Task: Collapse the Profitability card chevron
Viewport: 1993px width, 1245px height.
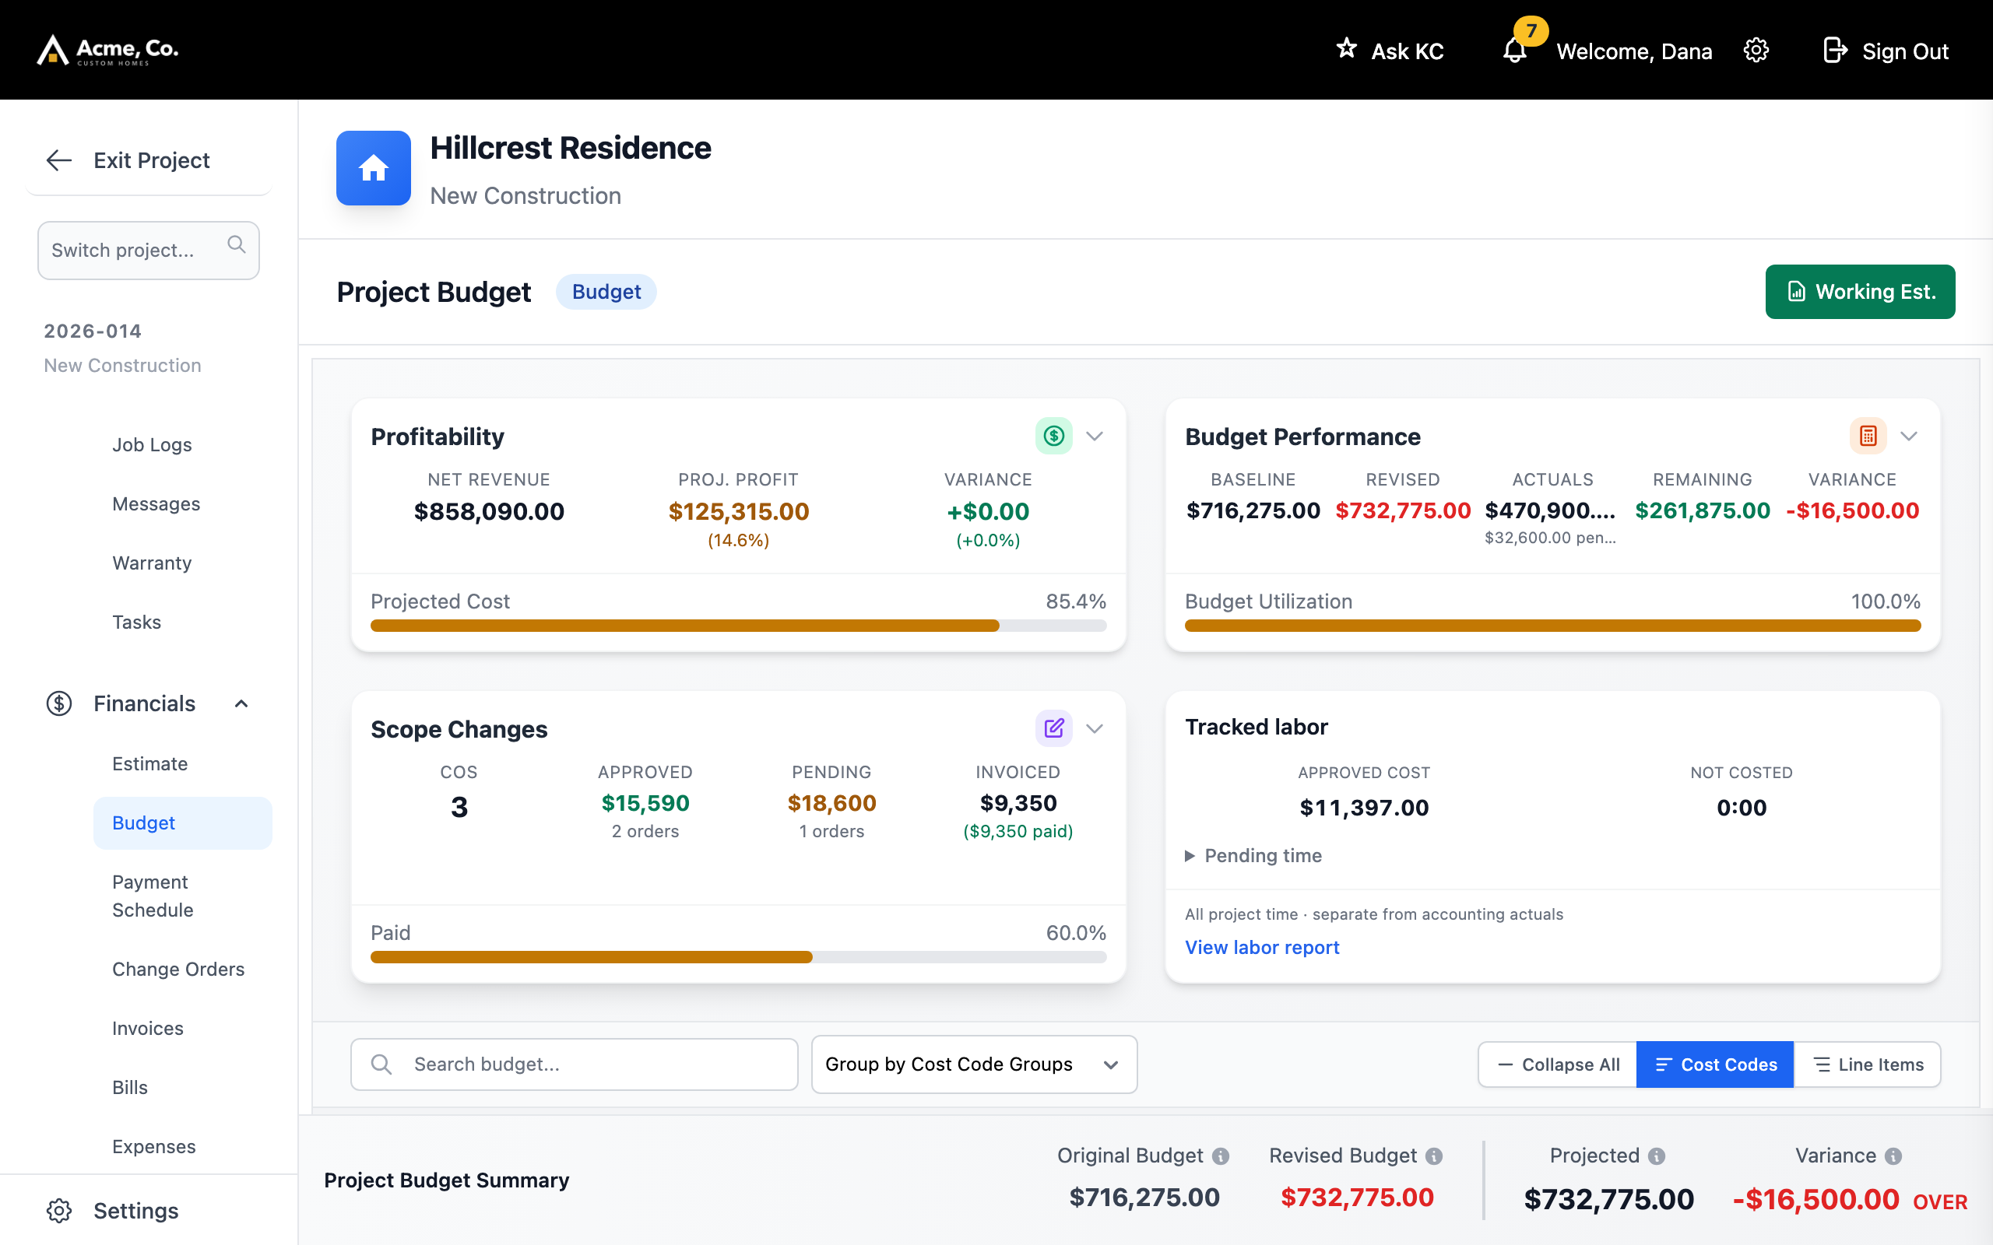Action: coord(1095,436)
